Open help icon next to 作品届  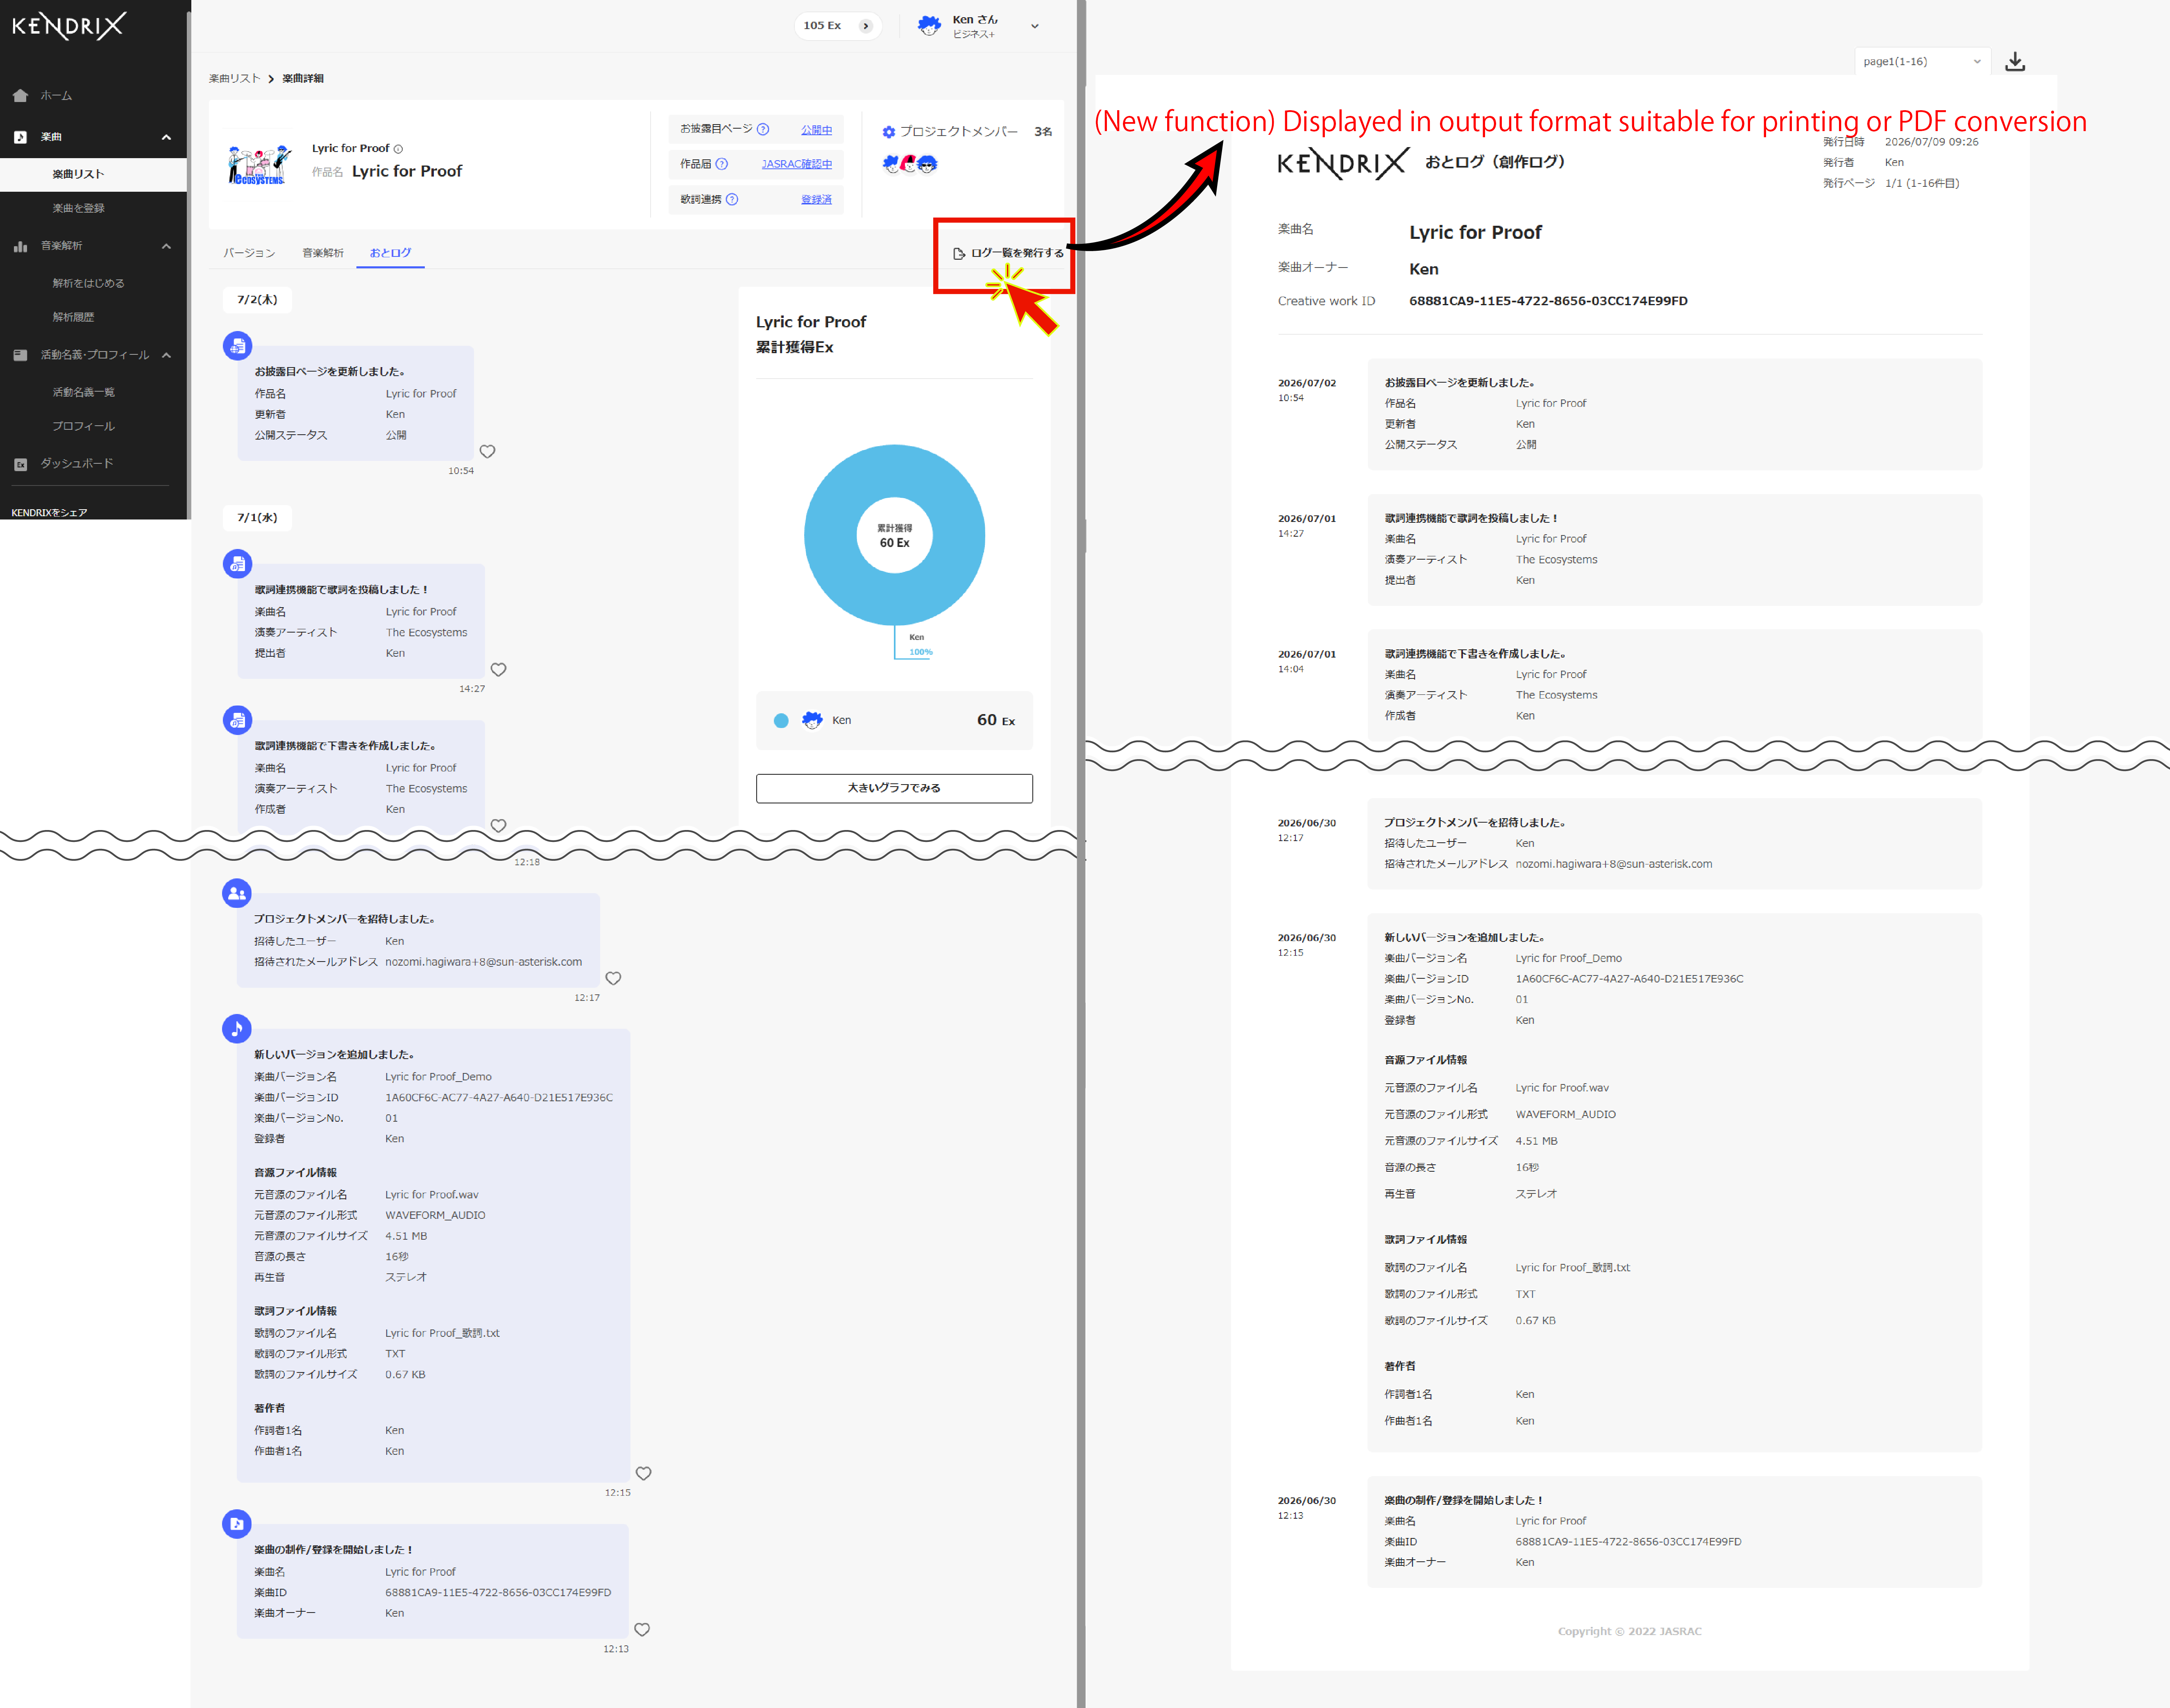722,164
